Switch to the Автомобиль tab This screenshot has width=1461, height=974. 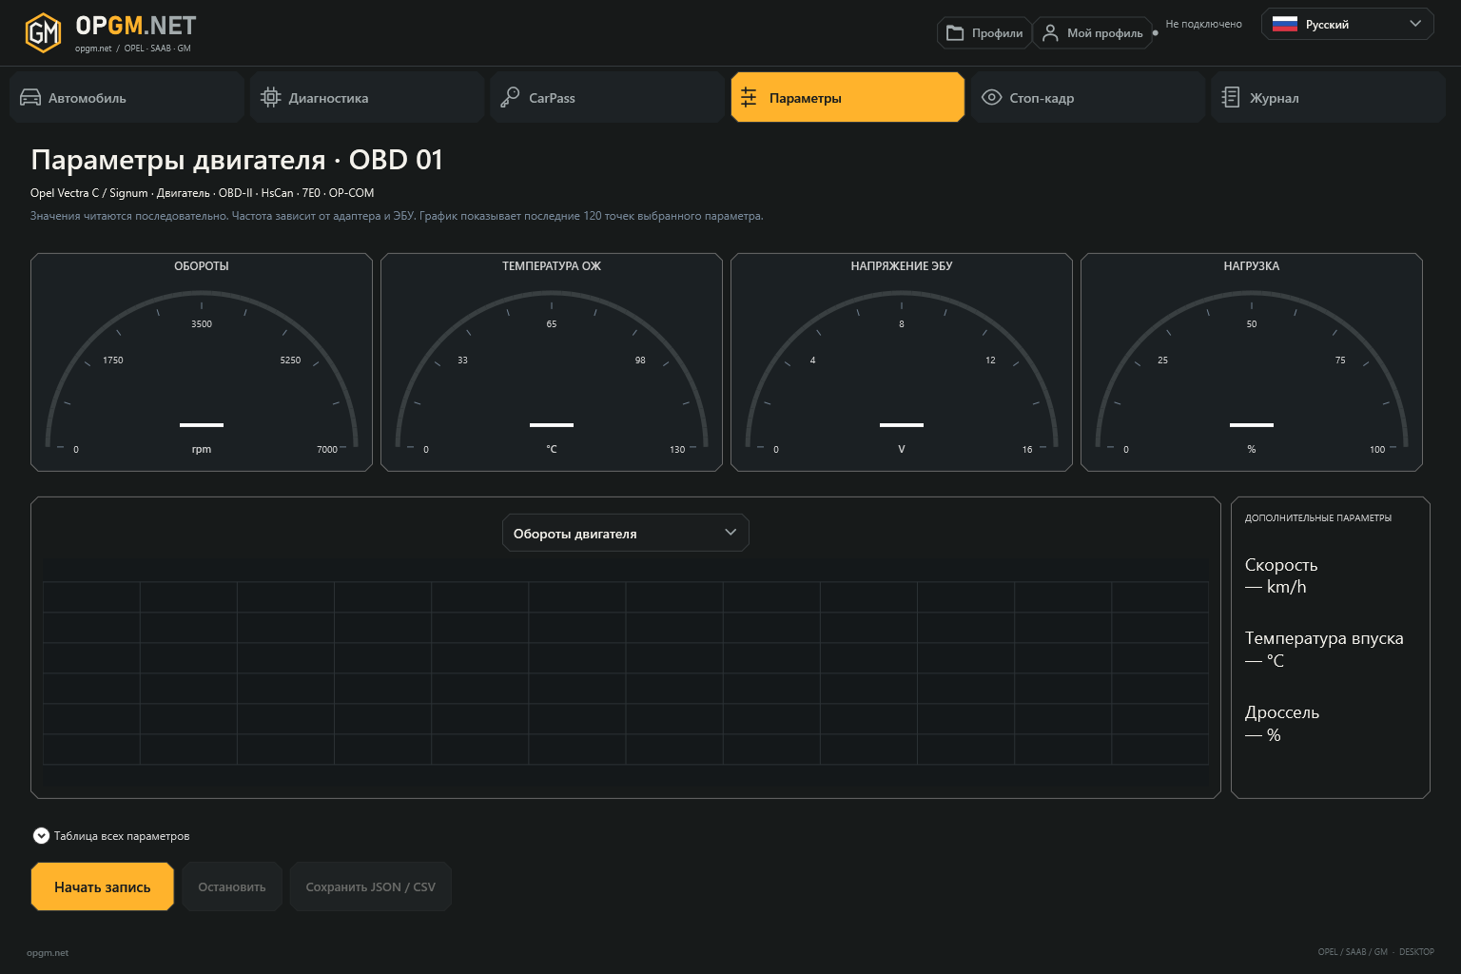(127, 97)
